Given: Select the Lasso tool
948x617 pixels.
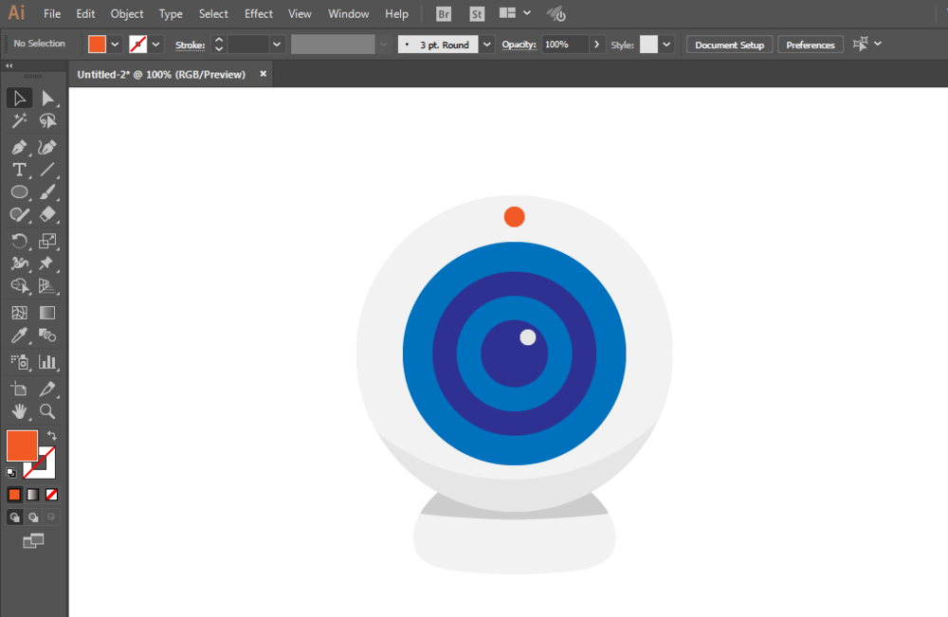Looking at the screenshot, I should click(x=47, y=121).
